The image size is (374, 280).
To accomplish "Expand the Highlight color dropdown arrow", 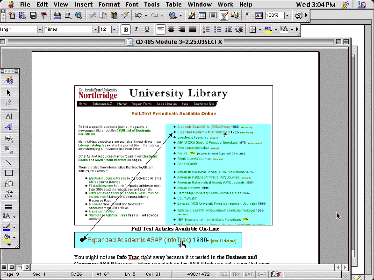I will [276, 29].
